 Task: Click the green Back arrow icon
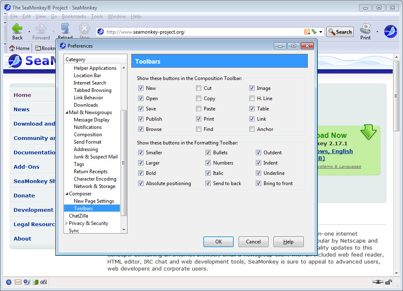[17, 29]
